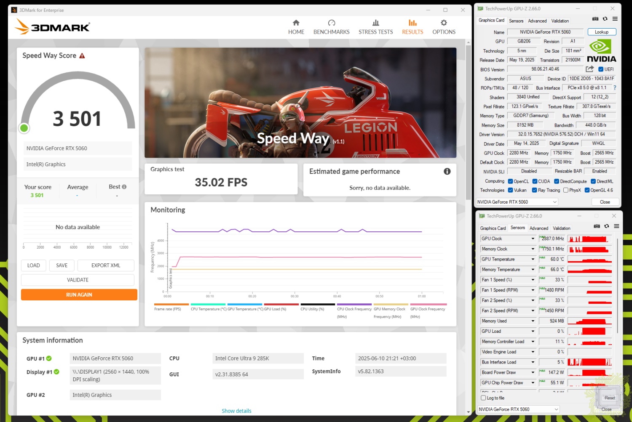Click the Speed Way Score warning triangle
This screenshot has width=632, height=422.
[82, 56]
